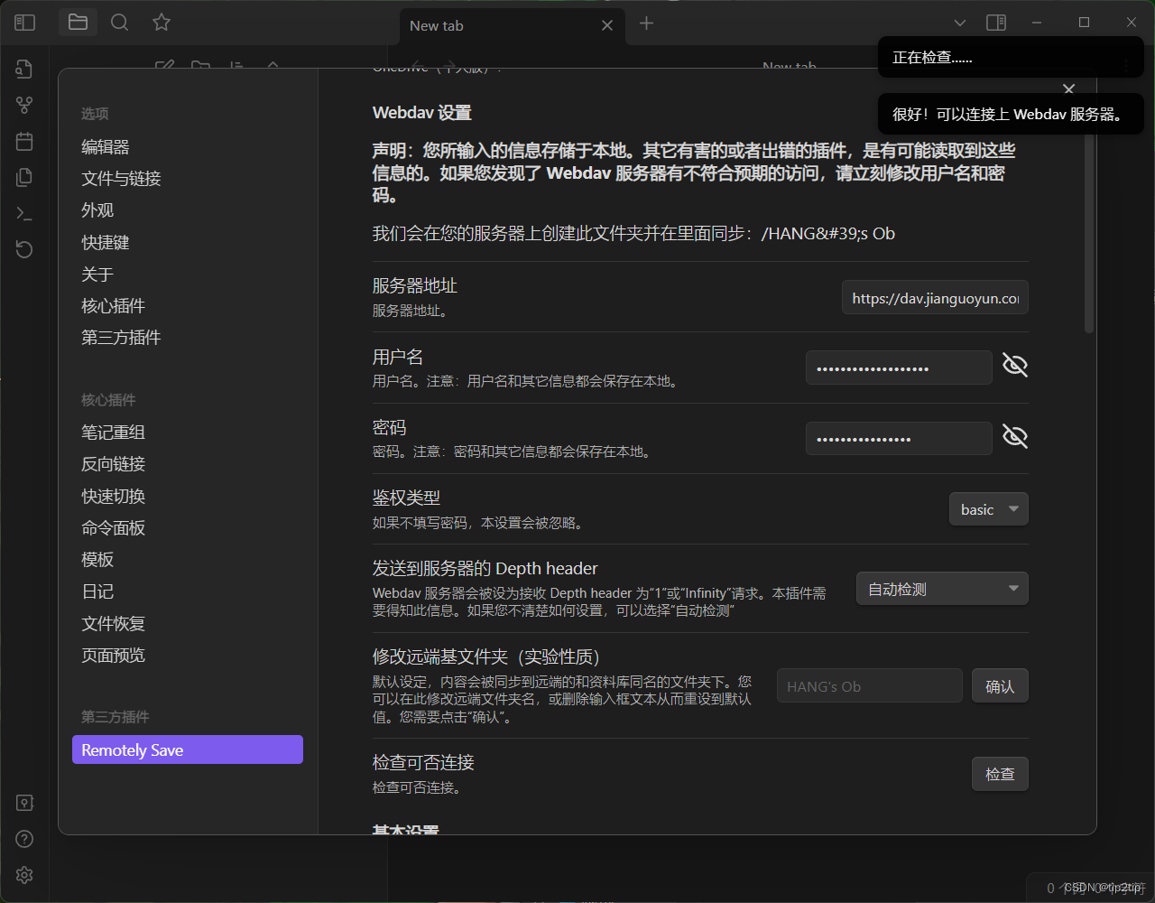The image size is (1155, 903).
Task: Click the 确认 button
Action: coord(1000,686)
